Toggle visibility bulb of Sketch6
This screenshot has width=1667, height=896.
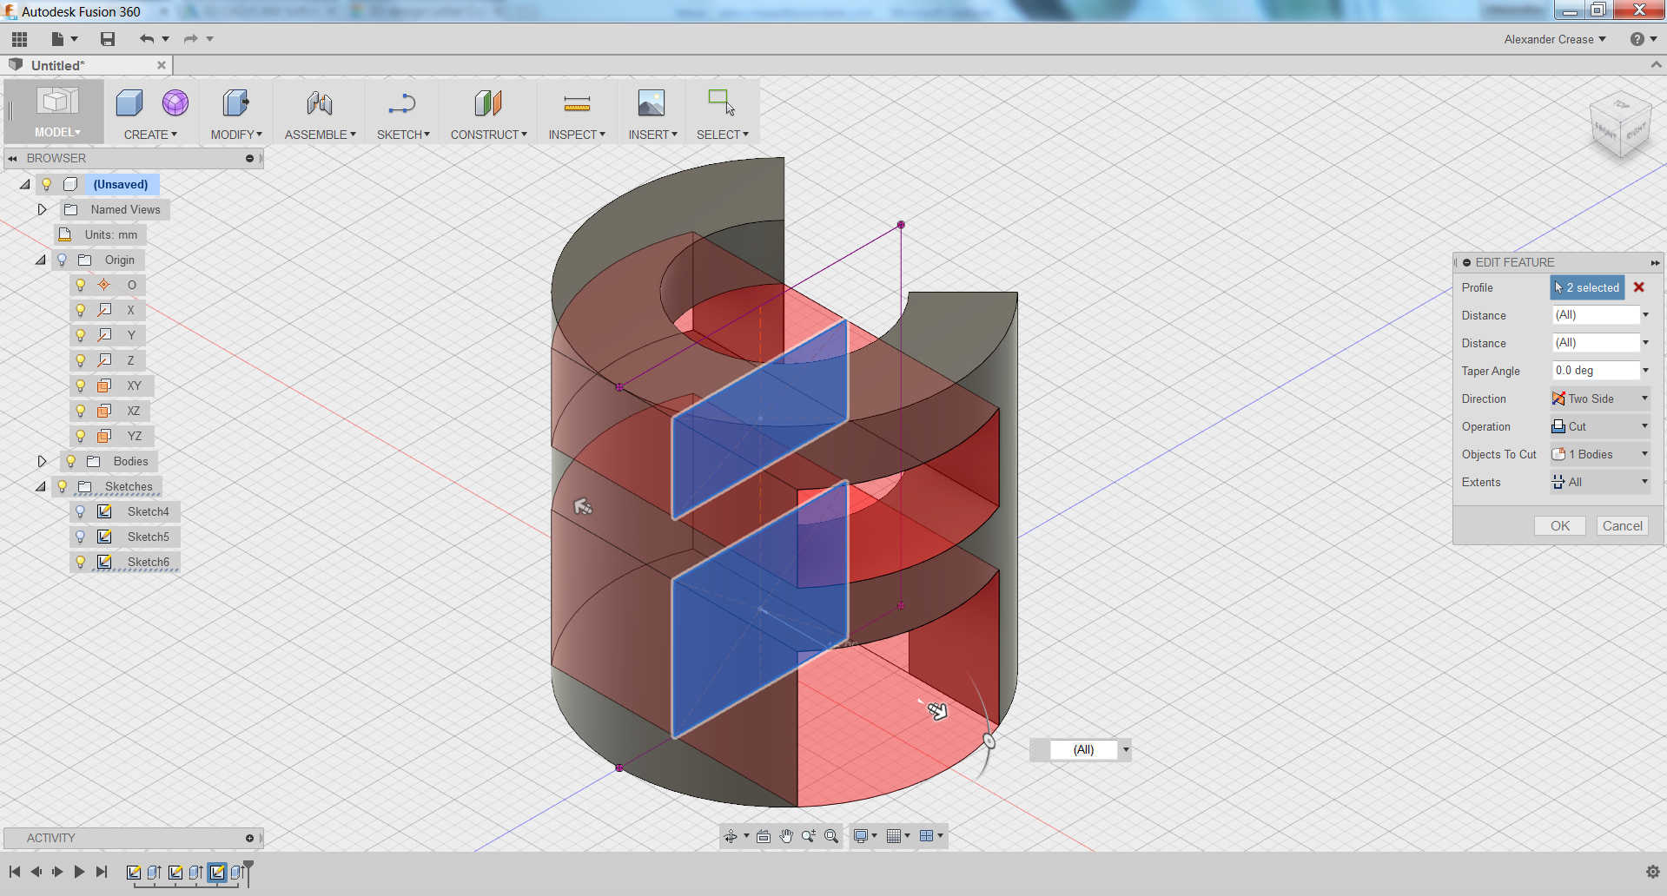[81, 562]
